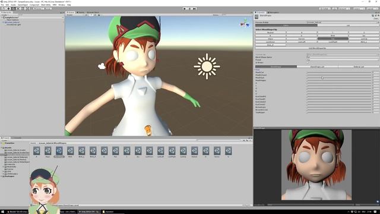Click the Neutral BlendShapeClip button

(x=270, y=33)
